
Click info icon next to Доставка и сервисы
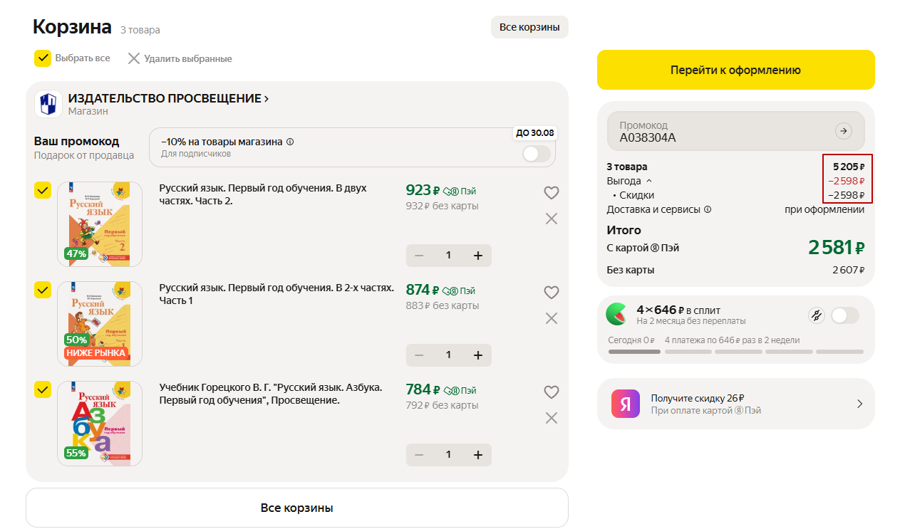(708, 210)
